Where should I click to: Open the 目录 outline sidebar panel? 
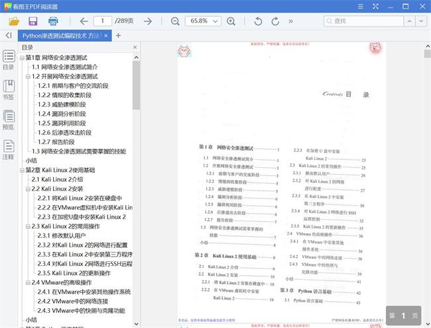click(9, 60)
